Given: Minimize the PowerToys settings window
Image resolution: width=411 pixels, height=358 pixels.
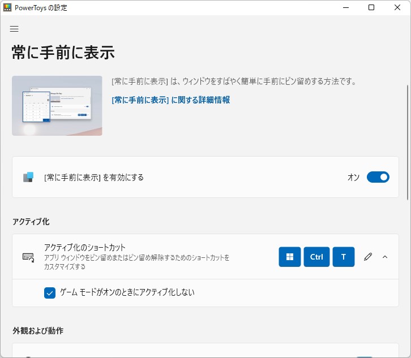Looking at the screenshot, I should 346,7.
